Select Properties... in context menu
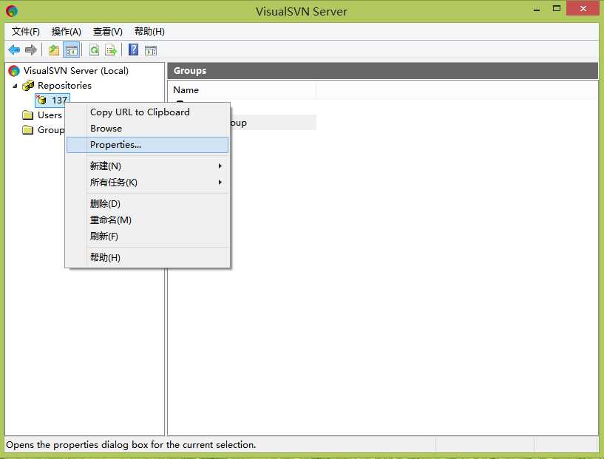The image size is (604, 459). 148,145
